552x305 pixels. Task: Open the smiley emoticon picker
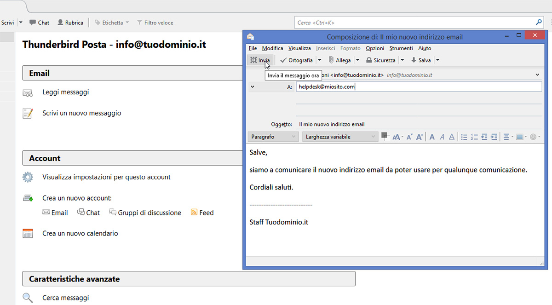(x=535, y=137)
